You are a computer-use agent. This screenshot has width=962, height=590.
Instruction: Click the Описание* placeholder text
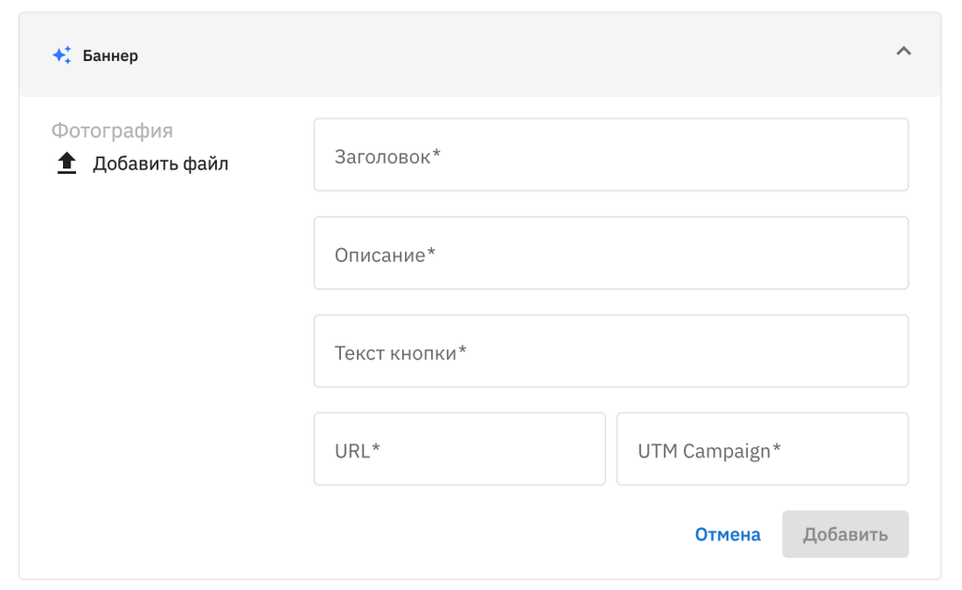(x=385, y=255)
